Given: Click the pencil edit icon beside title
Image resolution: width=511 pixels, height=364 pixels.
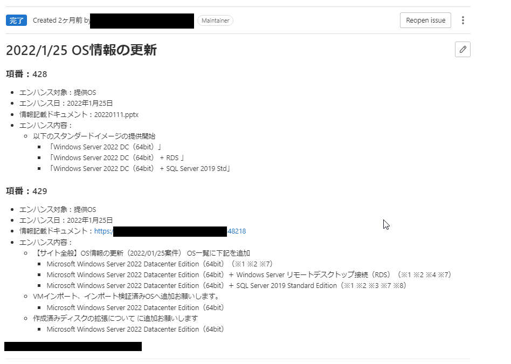Looking at the screenshot, I should pos(462,50).
